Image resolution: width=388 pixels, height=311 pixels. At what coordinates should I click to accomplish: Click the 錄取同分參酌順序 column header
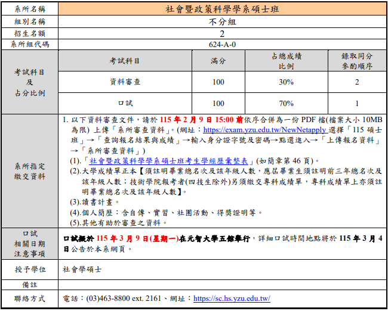(356, 61)
